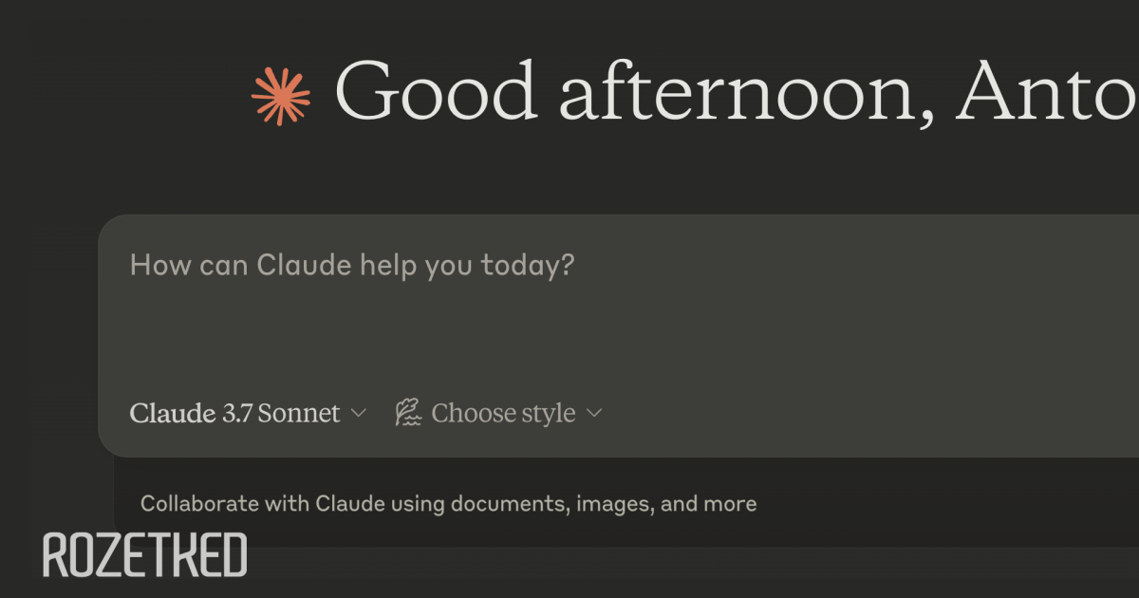Click the word 'documents' in the collaborate banner
Image resolution: width=1139 pixels, height=598 pixels.
tap(511, 504)
